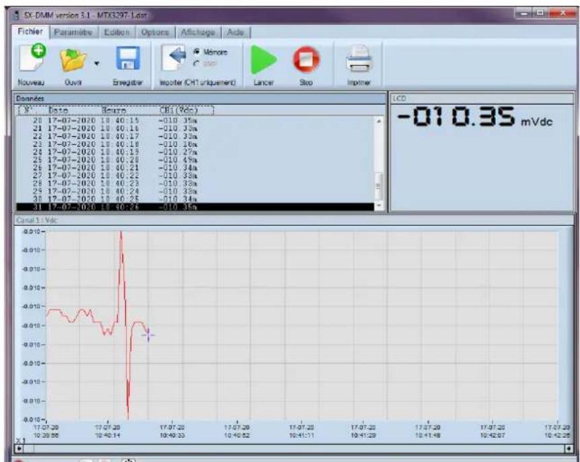Click the Canal 1 : Vdc panel title

pos(37,220)
